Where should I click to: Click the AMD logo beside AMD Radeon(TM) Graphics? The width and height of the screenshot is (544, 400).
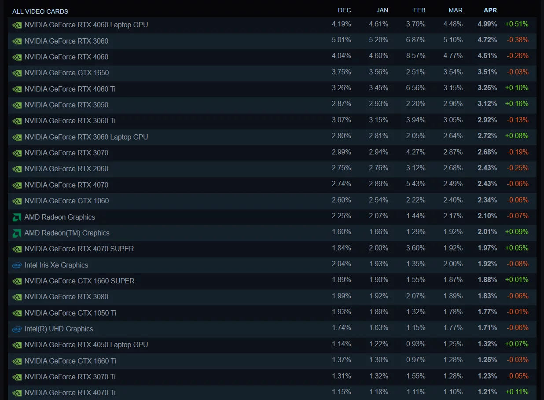(x=17, y=233)
